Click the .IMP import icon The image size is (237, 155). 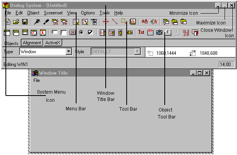64,22
